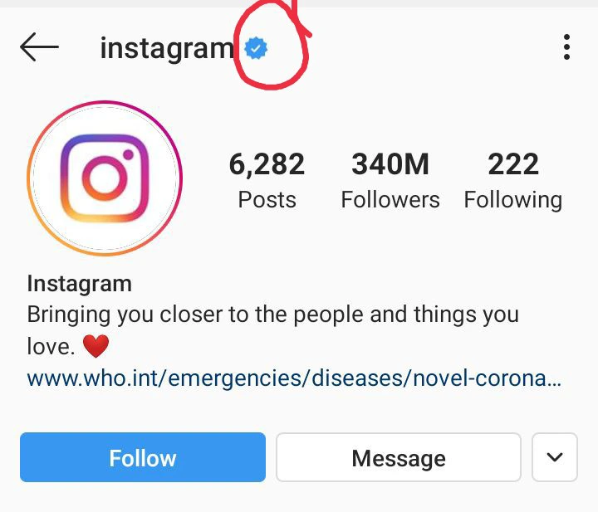This screenshot has height=512, width=598.
Task: Open the 222 following count
Action: tap(512, 165)
